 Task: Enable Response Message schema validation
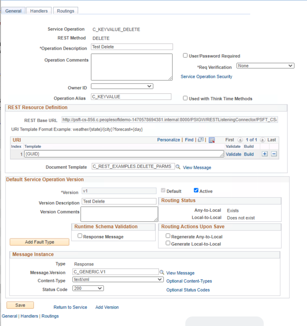80,236
